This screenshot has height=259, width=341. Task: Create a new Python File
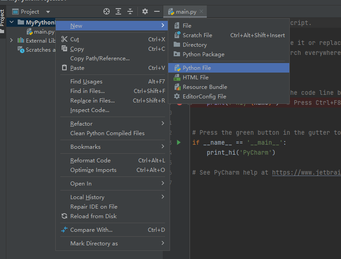[x=229, y=68]
